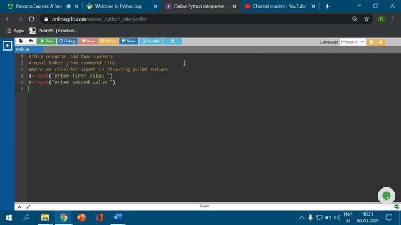Reload the current page
The height and width of the screenshot is (225, 401).
coord(31,19)
